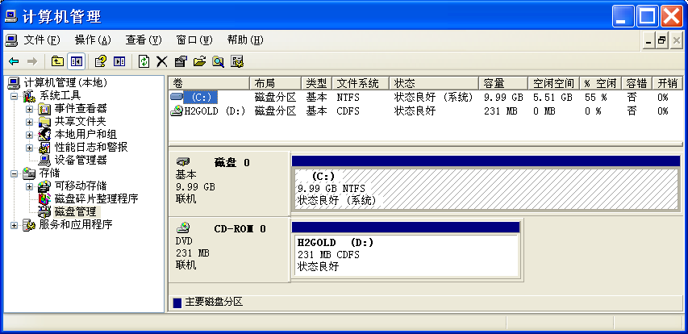Click the Explore magnifier toolbar icon

point(218,61)
